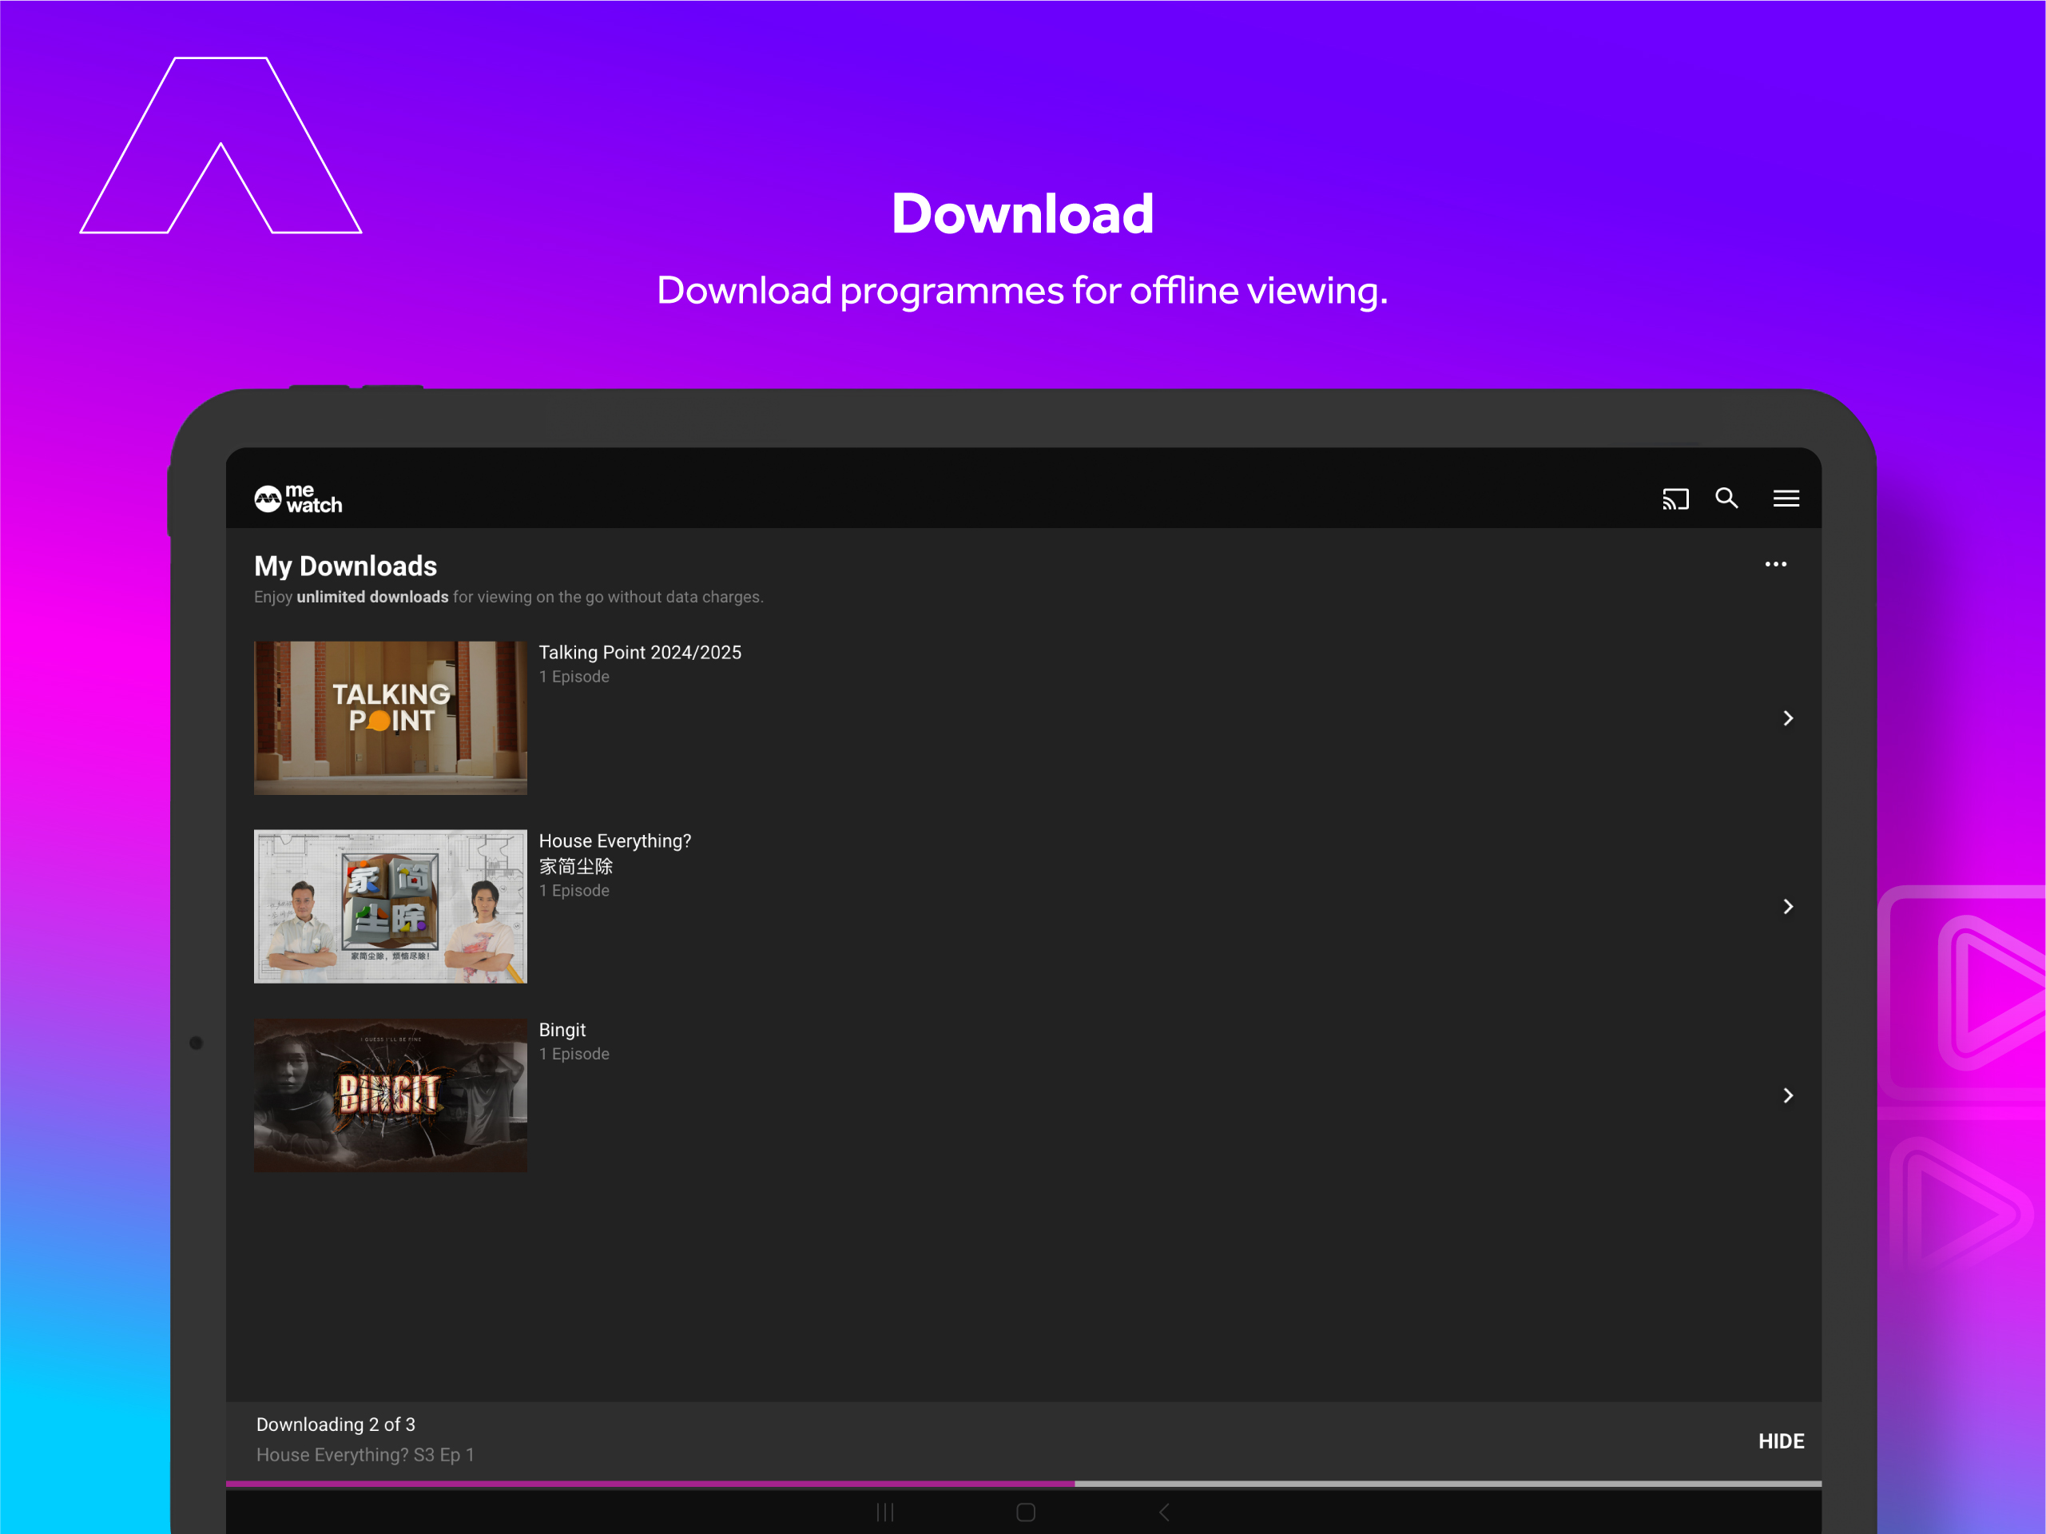
Task: Tap the Android back button
Action: pyautogui.click(x=1163, y=1512)
